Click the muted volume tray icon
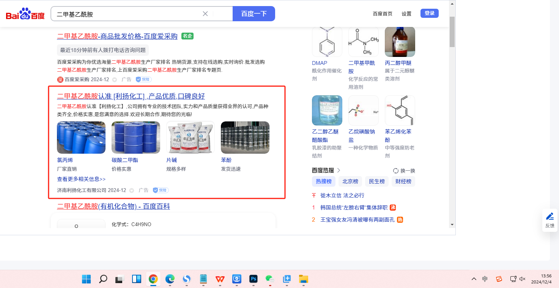This screenshot has width=559, height=288. click(x=523, y=279)
